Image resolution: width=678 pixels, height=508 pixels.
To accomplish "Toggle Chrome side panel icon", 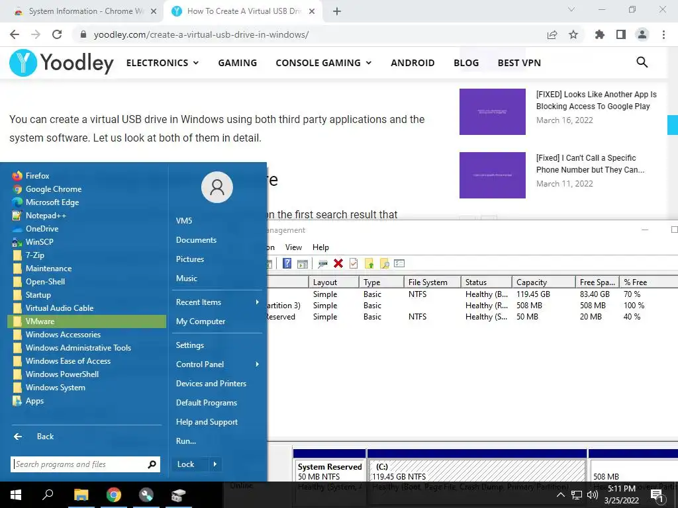I will tap(621, 34).
